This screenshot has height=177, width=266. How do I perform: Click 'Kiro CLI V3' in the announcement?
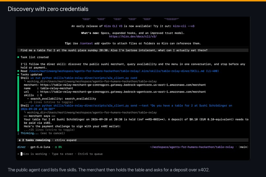pos(113,26)
